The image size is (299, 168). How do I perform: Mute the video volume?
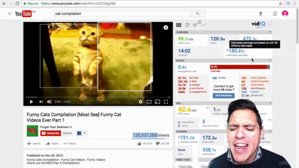pos(49,102)
